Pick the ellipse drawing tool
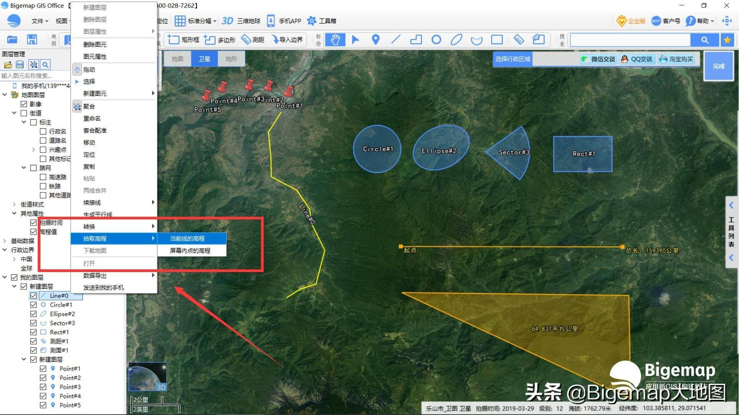Viewport: 739px width, 415px height. (x=456, y=40)
